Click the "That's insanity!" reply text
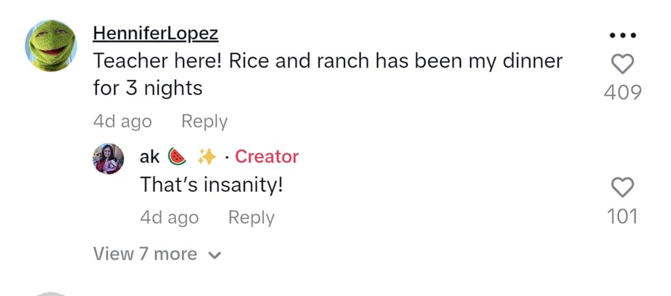The height and width of the screenshot is (296, 671). 211,184
